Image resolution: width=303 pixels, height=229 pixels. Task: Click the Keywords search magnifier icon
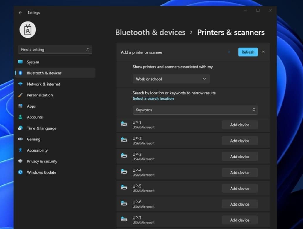pyautogui.click(x=253, y=110)
